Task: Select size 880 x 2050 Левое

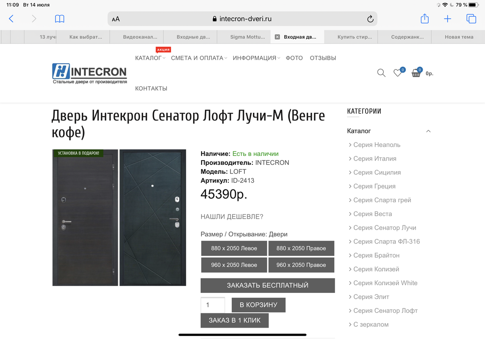Action: (x=234, y=248)
